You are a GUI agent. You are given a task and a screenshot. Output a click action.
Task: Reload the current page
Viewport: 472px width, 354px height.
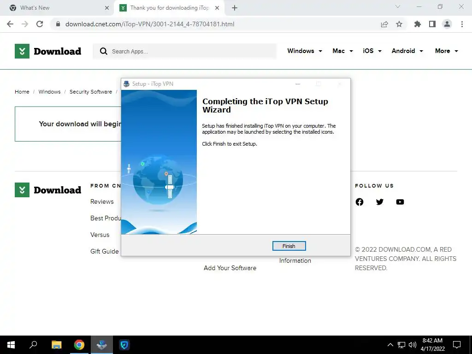pyautogui.click(x=40, y=24)
